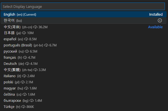Click the Available section label
The image size is (168, 111).
[x=155, y=27]
